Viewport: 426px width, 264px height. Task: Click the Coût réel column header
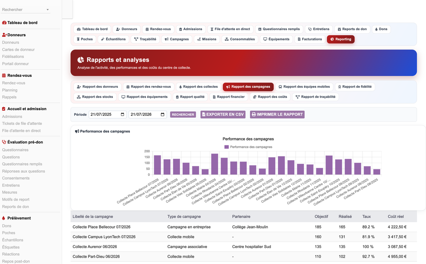click(x=396, y=217)
